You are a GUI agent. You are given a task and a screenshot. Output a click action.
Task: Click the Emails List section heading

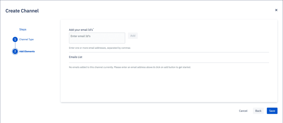76,57
